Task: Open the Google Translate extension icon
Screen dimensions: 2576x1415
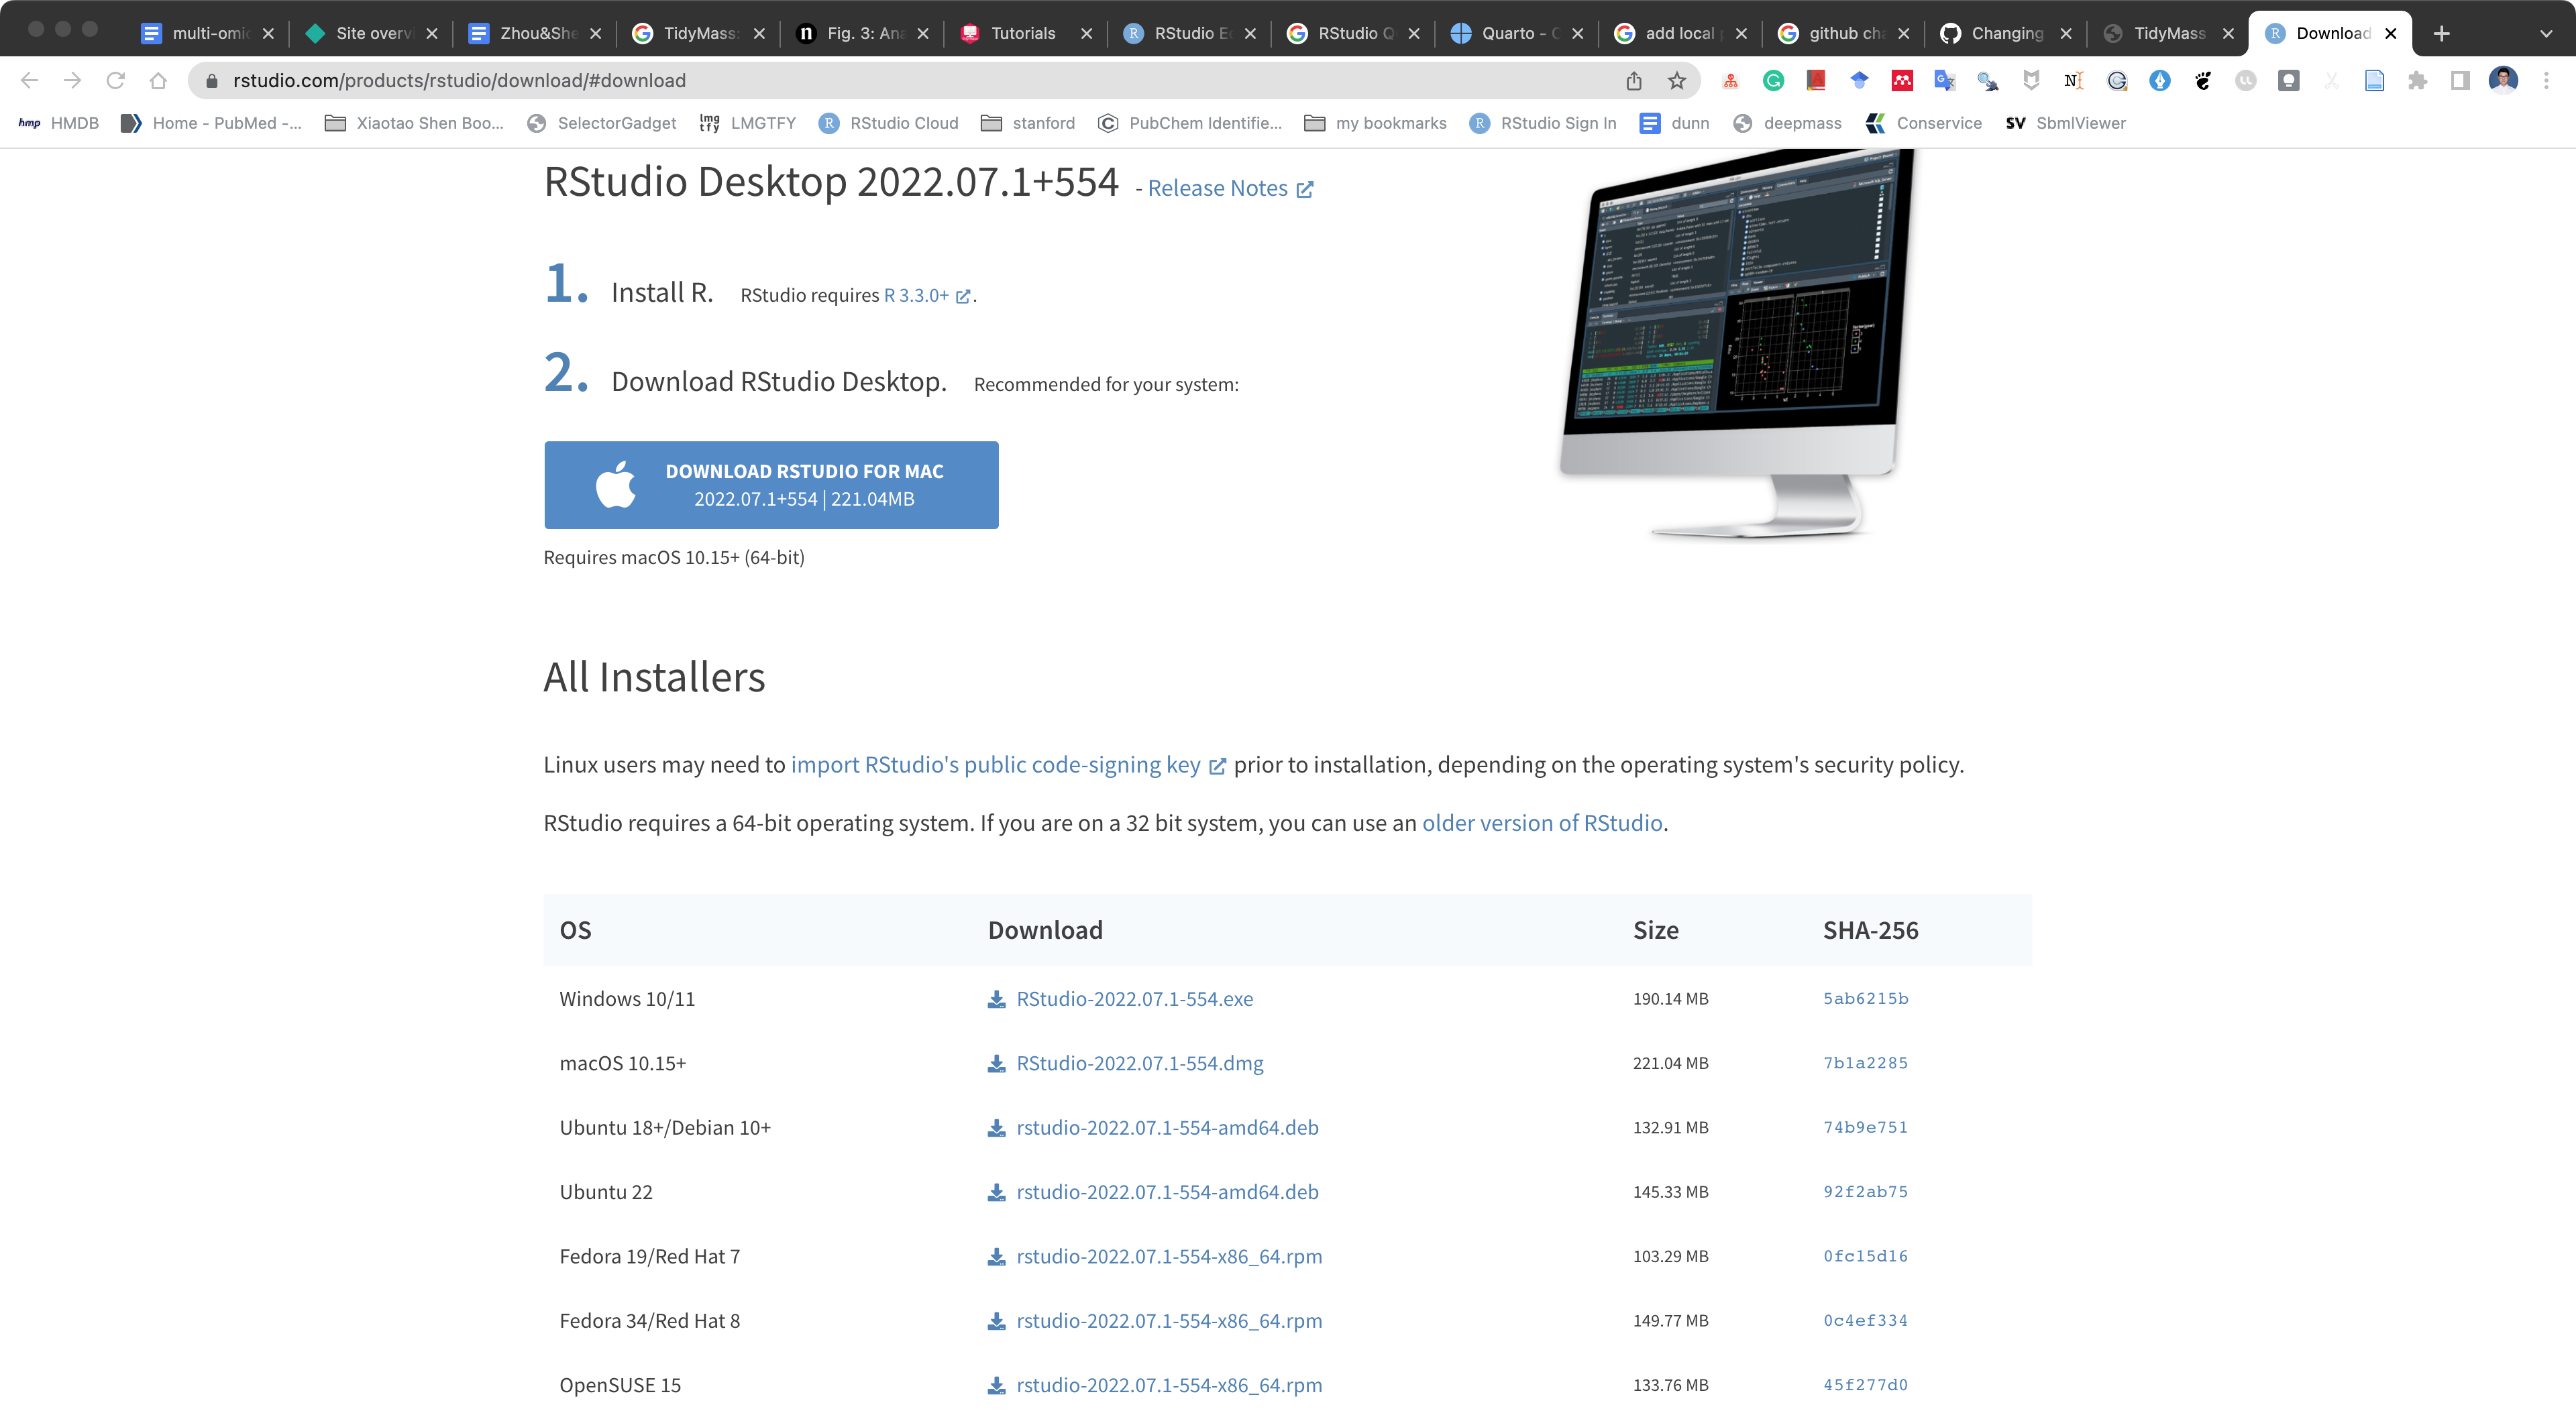Action: [1945, 81]
